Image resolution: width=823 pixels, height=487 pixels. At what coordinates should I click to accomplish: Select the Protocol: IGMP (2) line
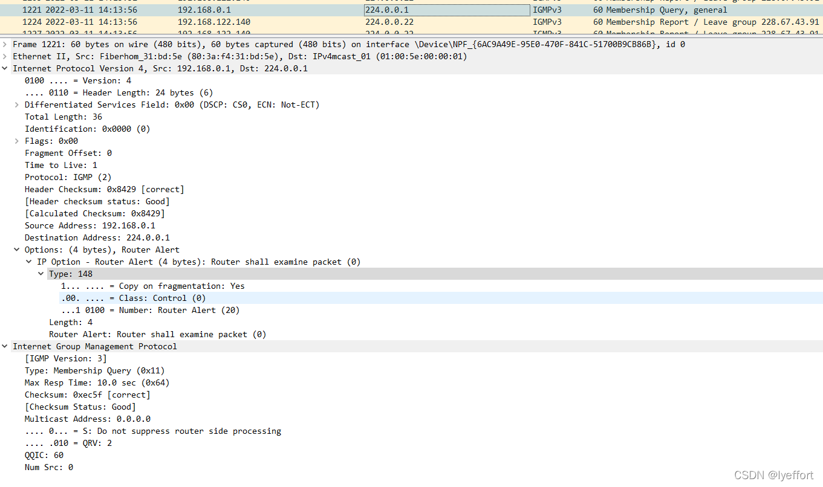[x=68, y=177]
